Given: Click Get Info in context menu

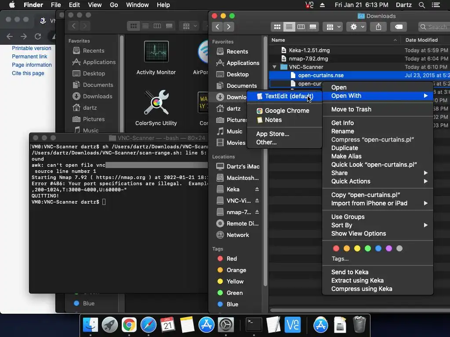Looking at the screenshot, I should click(377, 123).
